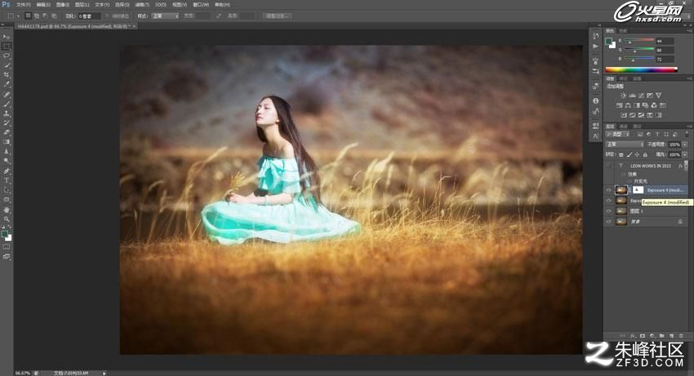Toggle the layer filter switch

[x=687, y=134]
